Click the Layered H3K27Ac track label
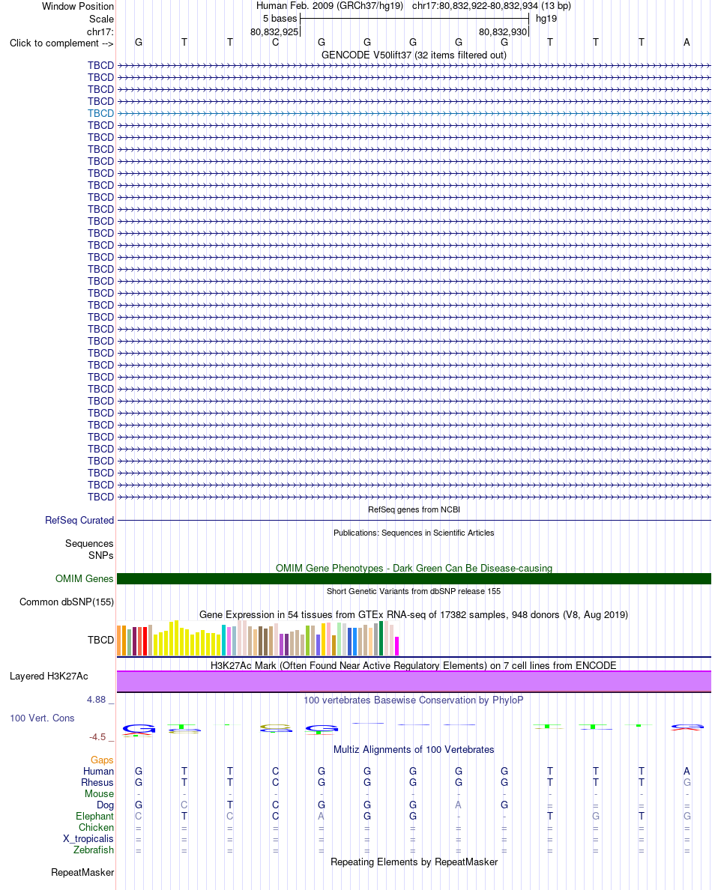The image size is (712, 890). coord(49,676)
